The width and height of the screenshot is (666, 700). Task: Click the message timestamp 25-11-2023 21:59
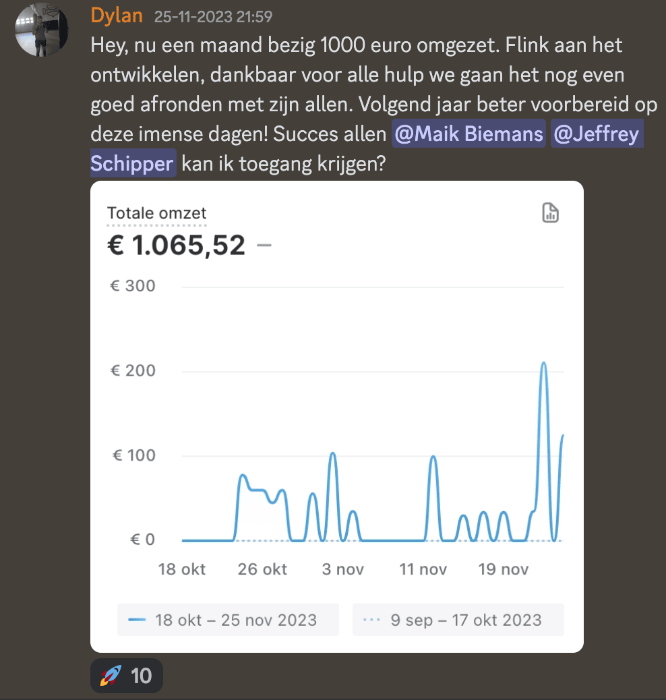point(213,17)
